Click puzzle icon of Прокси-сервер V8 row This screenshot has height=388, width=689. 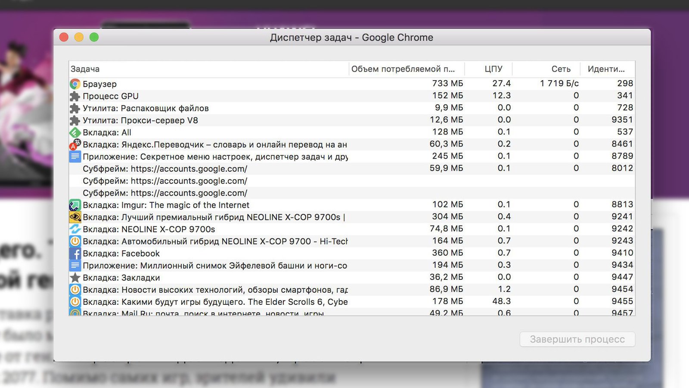75,120
